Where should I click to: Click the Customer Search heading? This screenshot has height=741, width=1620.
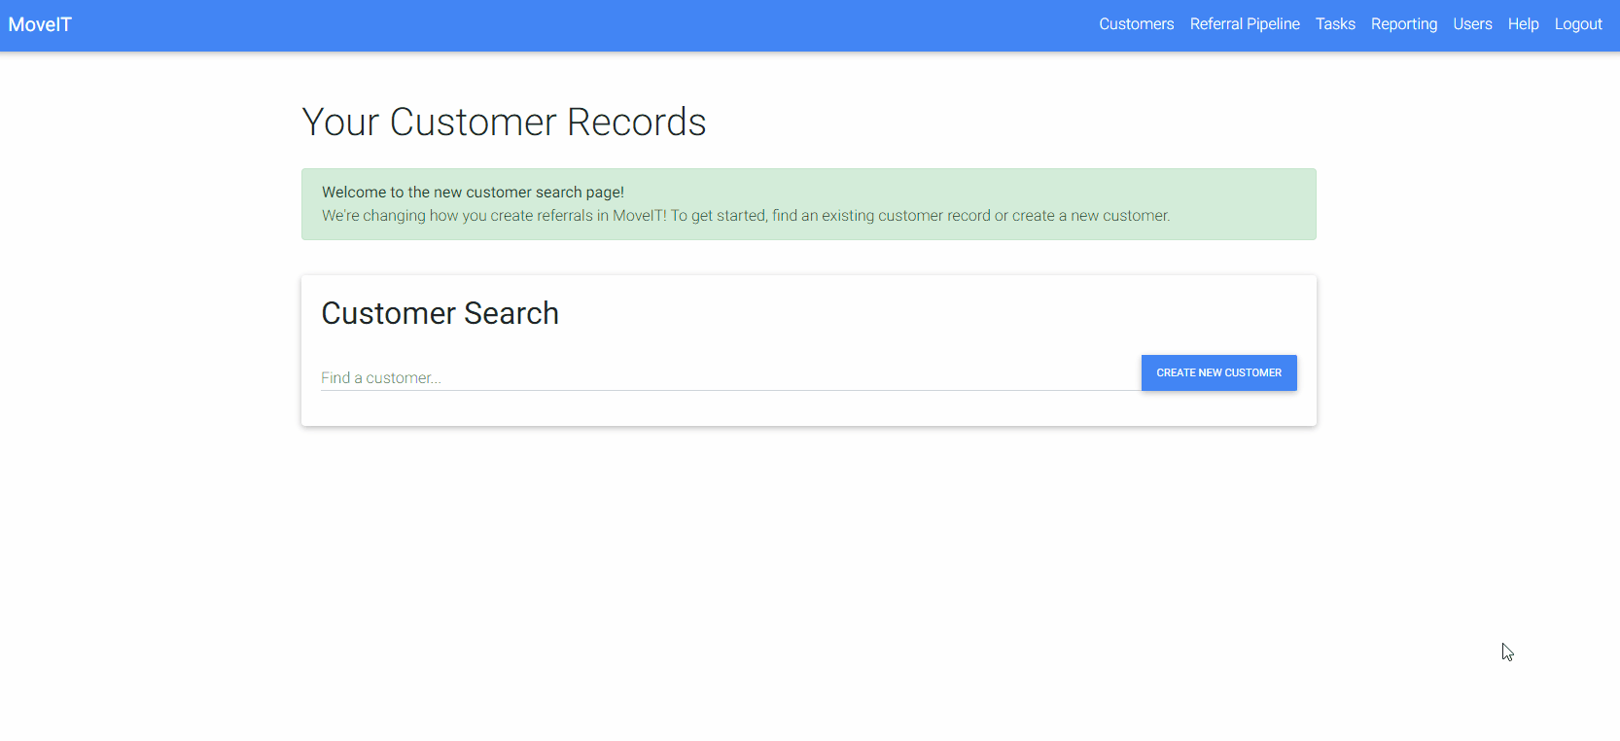[x=440, y=313]
